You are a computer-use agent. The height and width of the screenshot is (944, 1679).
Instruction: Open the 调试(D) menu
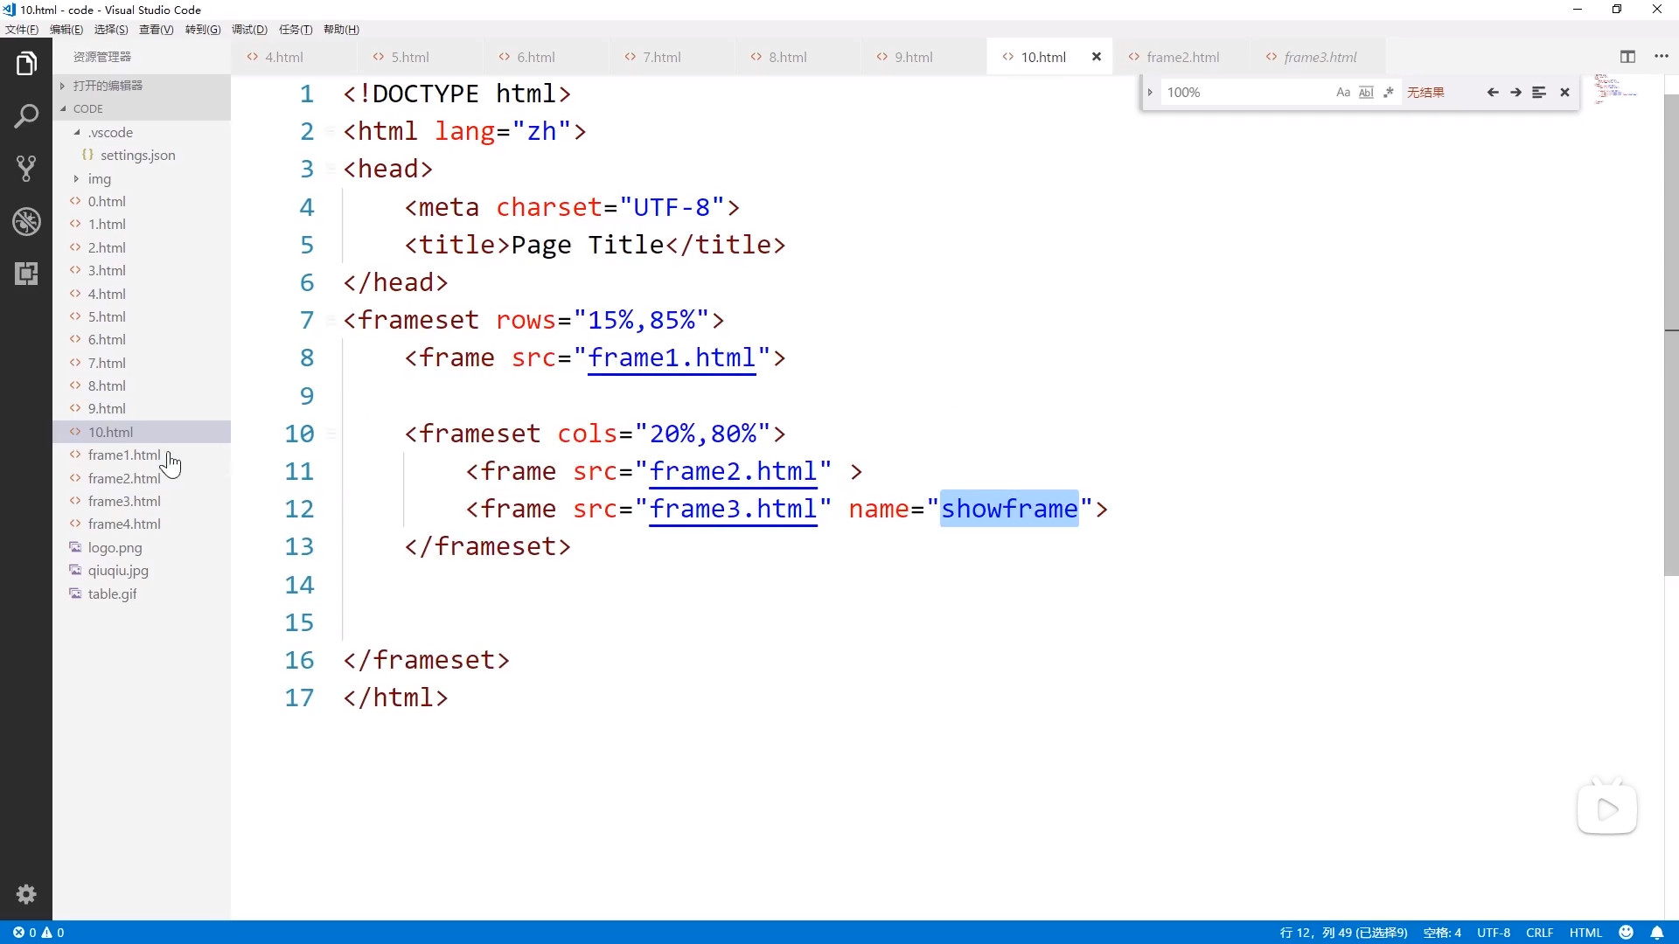pos(249,30)
